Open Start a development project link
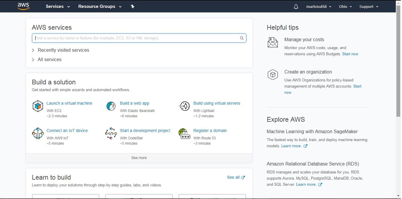 [145, 131]
